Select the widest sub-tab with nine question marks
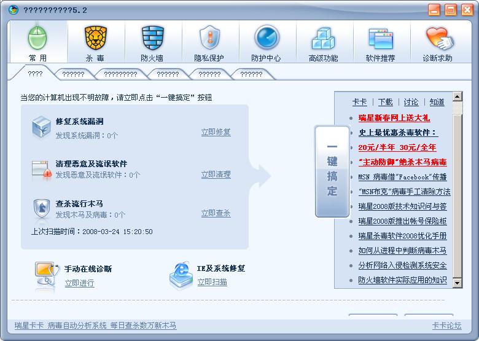 point(120,74)
